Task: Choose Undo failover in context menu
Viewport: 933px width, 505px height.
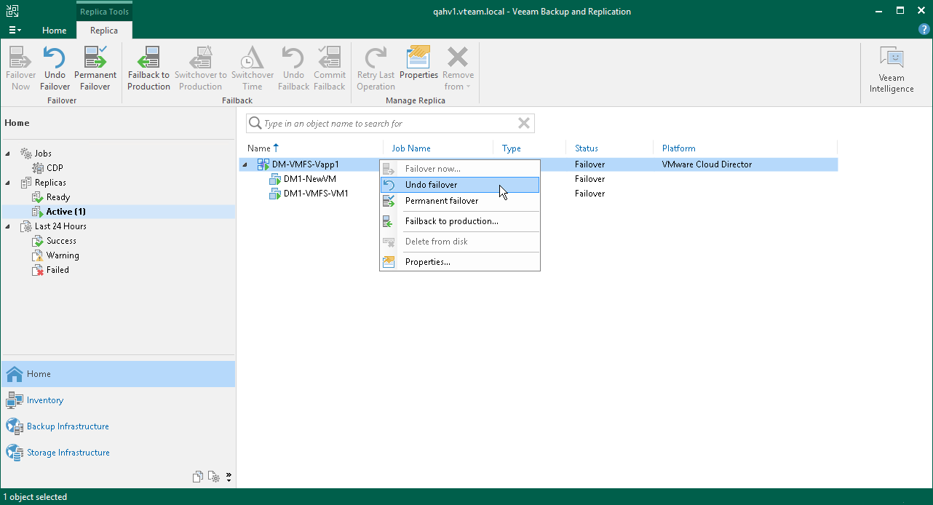Action: click(x=431, y=185)
